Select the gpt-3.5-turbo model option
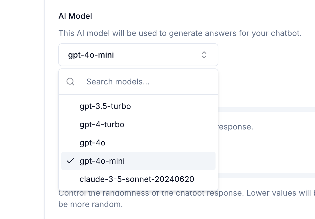Viewport: 315px width, 219px height. click(x=105, y=106)
